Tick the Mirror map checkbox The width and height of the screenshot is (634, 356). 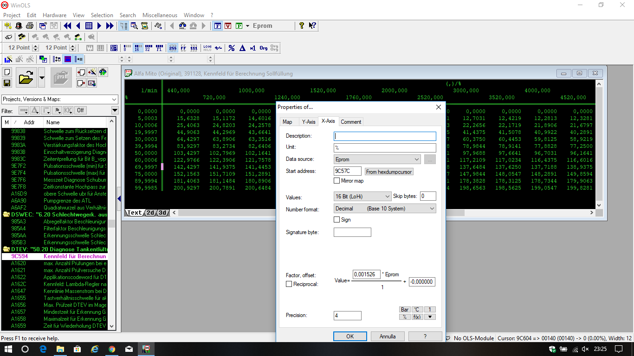tap(337, 181)
